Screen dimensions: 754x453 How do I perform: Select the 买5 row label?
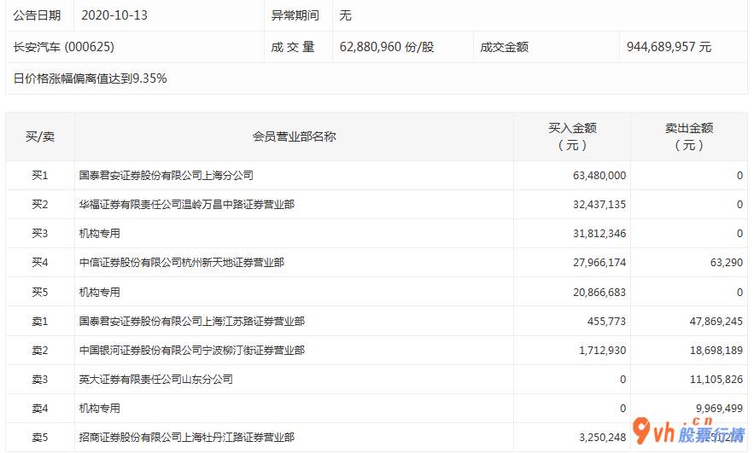coord(40,292)
